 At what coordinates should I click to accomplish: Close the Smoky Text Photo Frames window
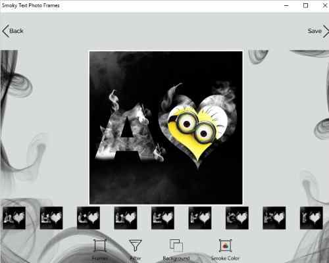pyautogui.click(x=325, y=6)
